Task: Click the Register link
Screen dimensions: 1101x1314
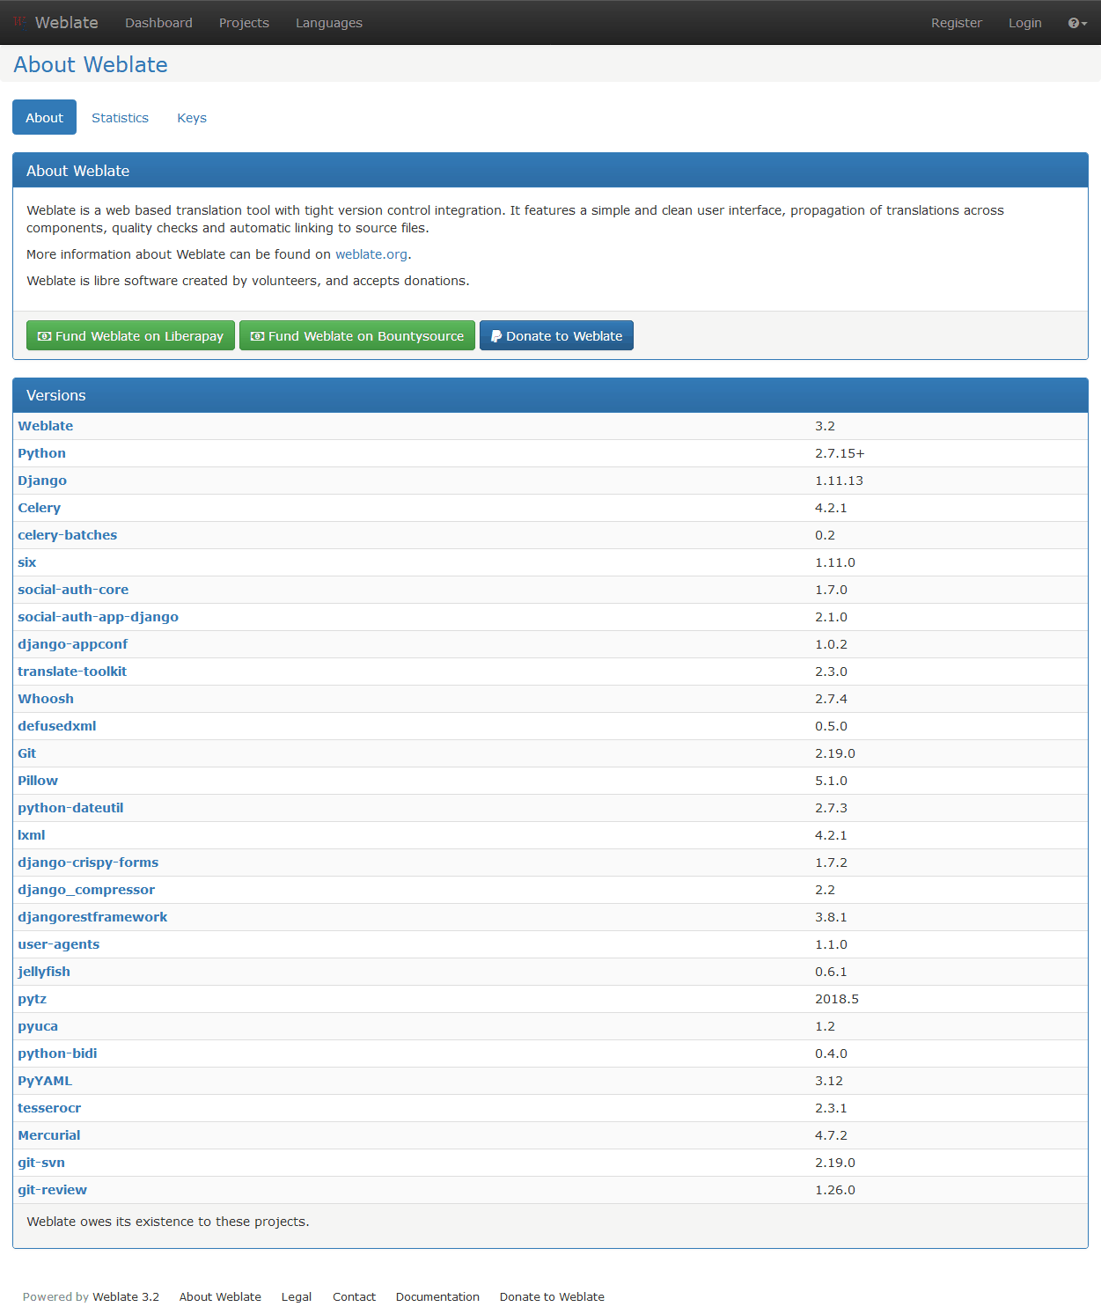Action: (x=957, y=23)
